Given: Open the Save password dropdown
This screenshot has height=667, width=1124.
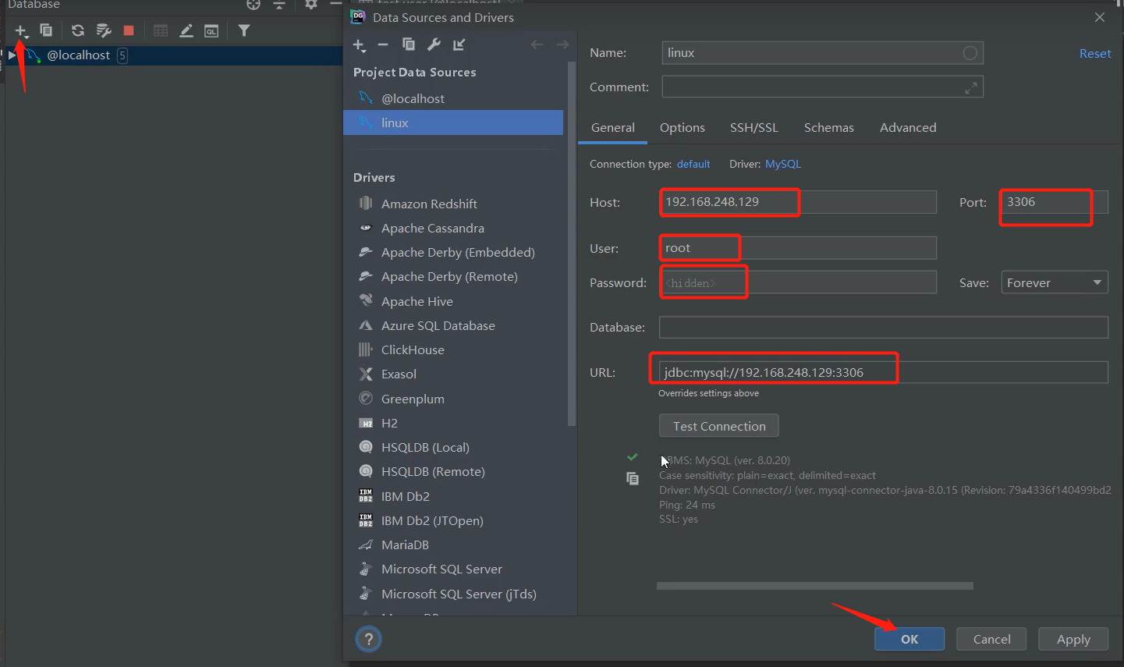Looking at the screenshot, I should [x=1055, y=282].
